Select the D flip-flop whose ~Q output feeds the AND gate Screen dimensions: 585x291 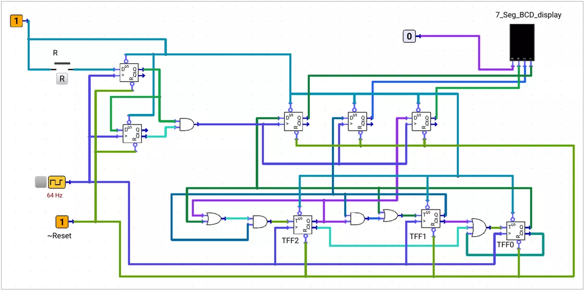pos(132,133)
